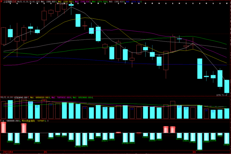Open the VOL(5,10,20) indicator label

pyautogui.click(x=7, y=97)
